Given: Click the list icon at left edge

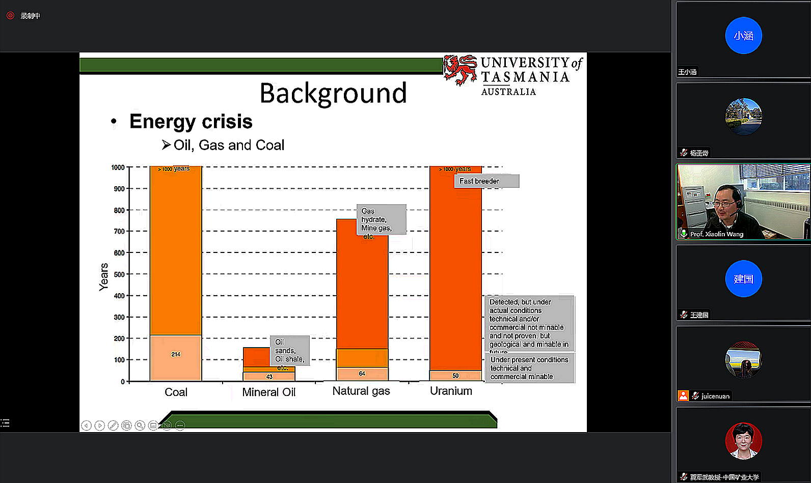Looking at the screenshot, I should tap(5, 423).
